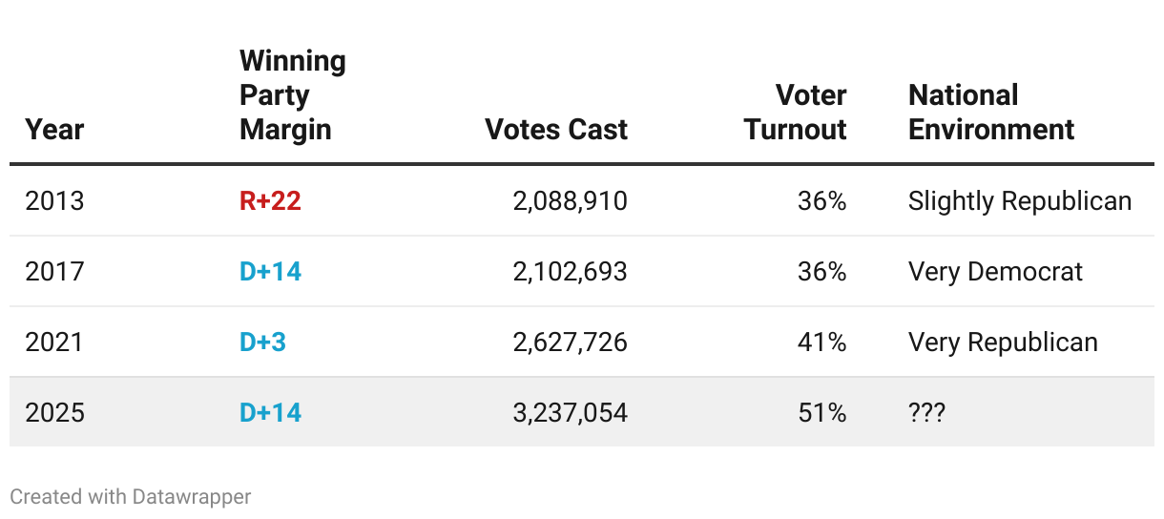Screen dimensions: 1164x519
Task: Click the 2025 year cell
Action: click(x=54, y=413)
